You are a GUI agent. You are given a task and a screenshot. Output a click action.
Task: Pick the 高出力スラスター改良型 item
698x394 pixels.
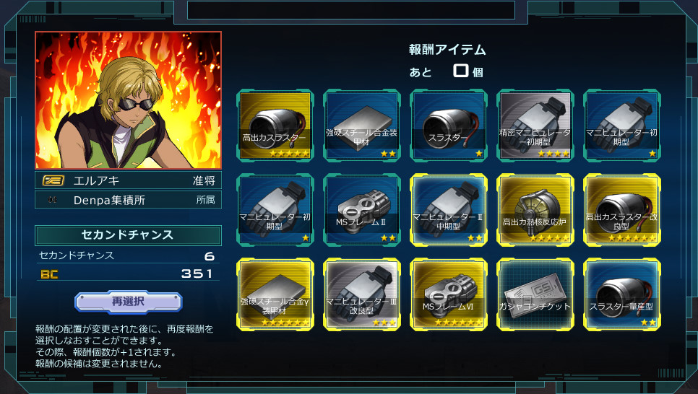tap(622, 210)
